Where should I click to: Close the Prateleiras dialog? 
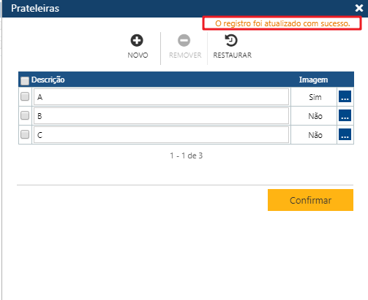359,8
